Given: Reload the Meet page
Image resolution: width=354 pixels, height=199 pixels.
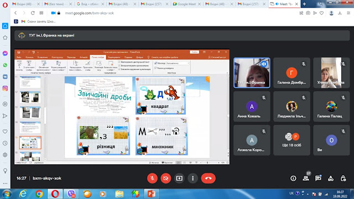Looking at the screenshot, I should coord(33,13).
